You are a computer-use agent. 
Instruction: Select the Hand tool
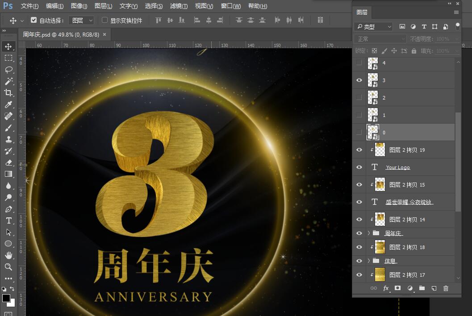[8, 255]
